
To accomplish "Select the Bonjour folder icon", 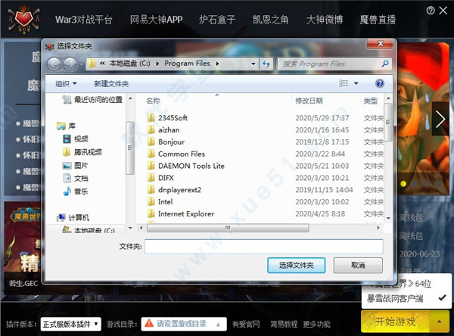I will (x=151, y=142).
